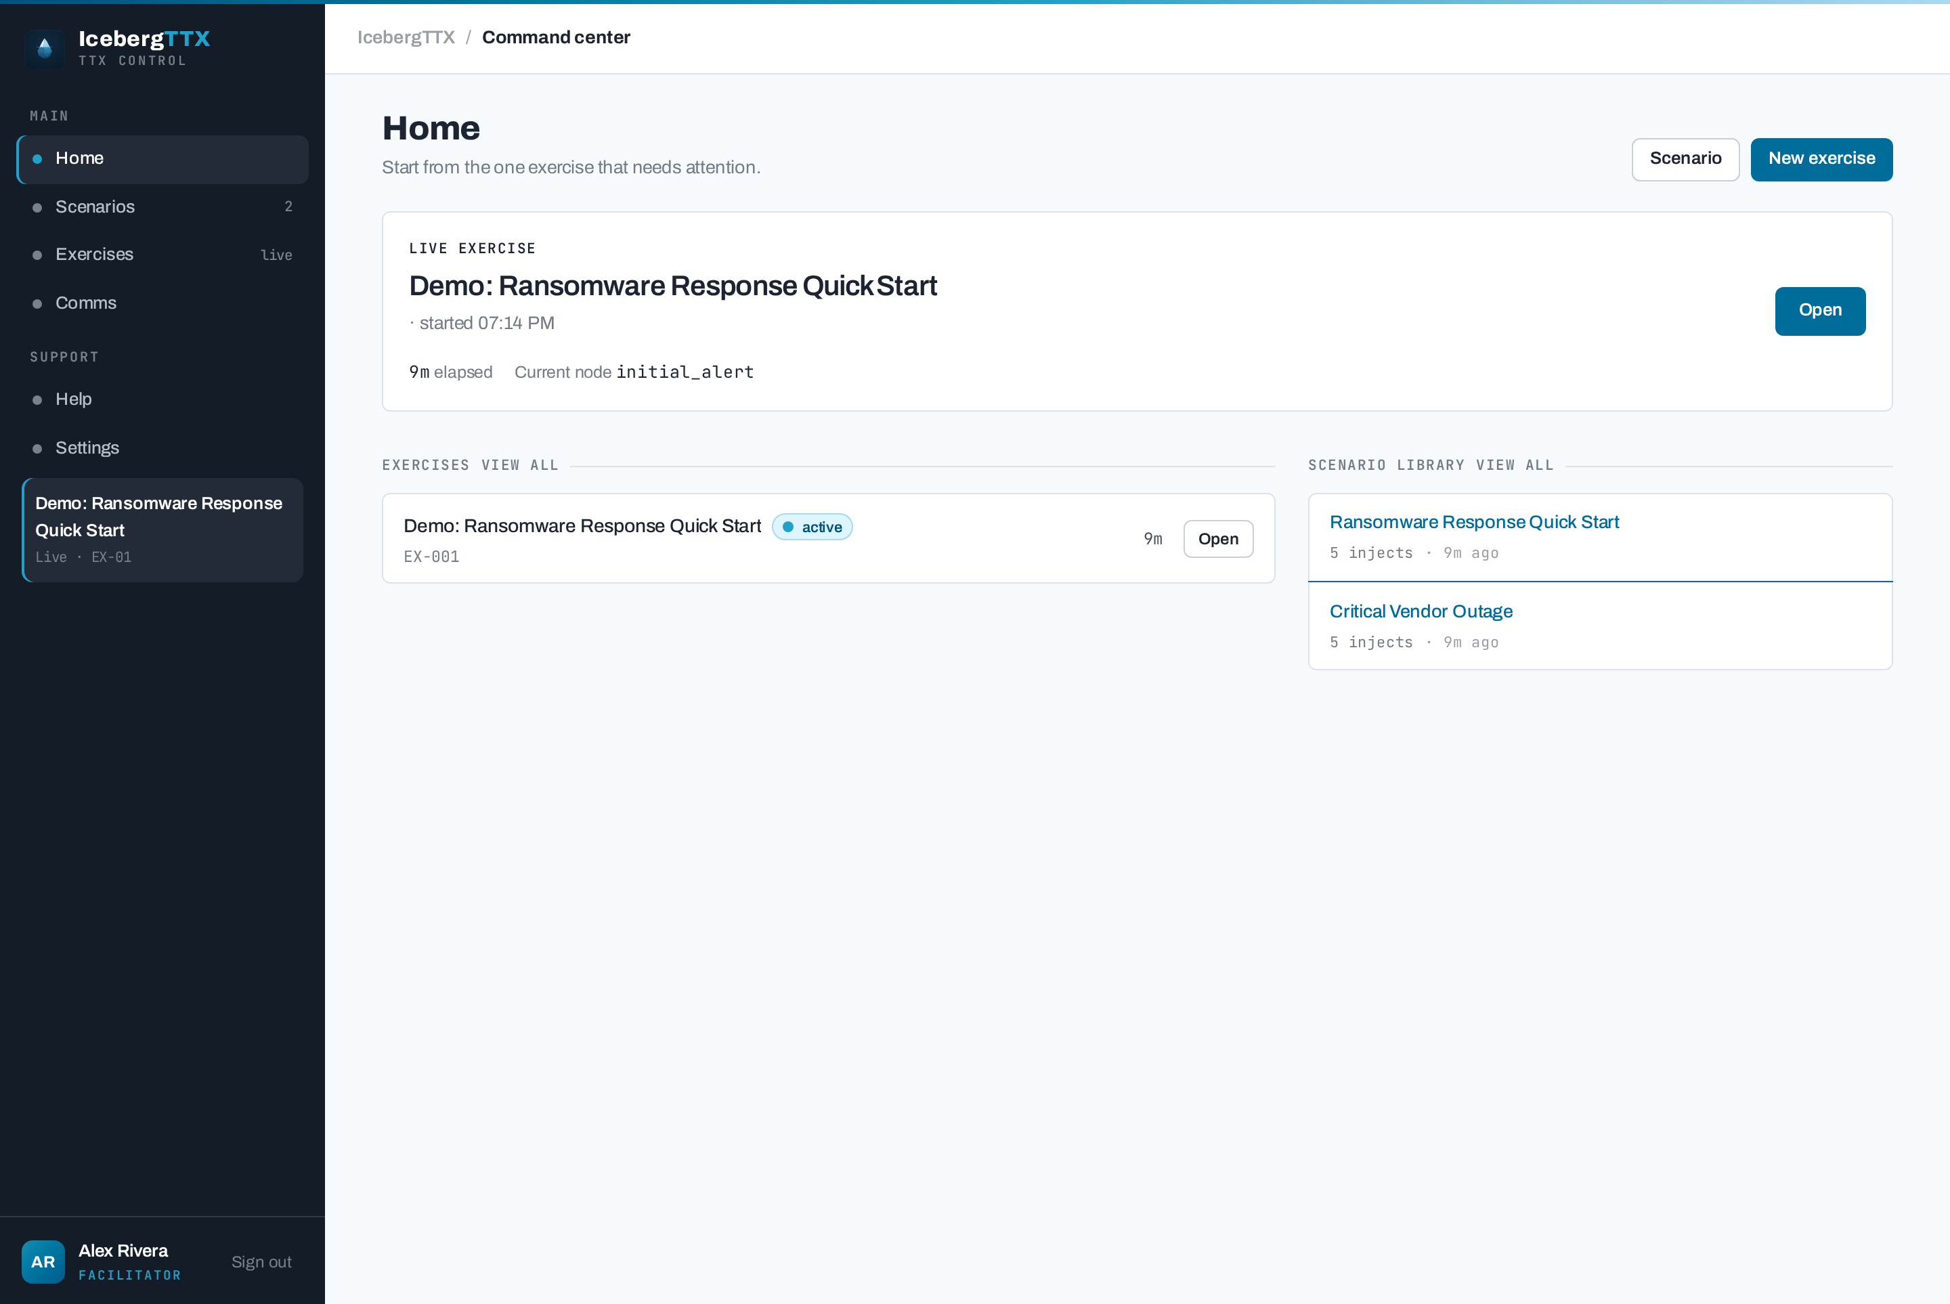Image resolution: width=1950 pixels, height=1304 pixels.
Task: Click the 9m elapsed text
Action: tap(451, 372)
